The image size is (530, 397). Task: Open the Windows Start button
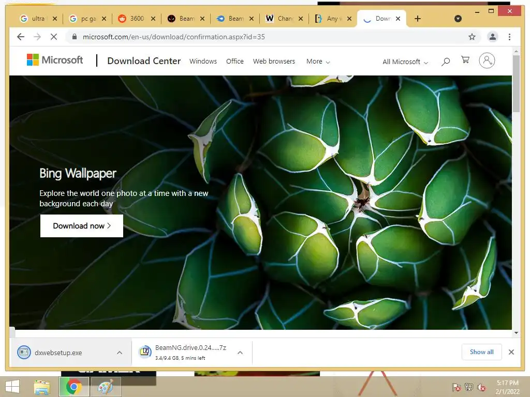(12, 387)
